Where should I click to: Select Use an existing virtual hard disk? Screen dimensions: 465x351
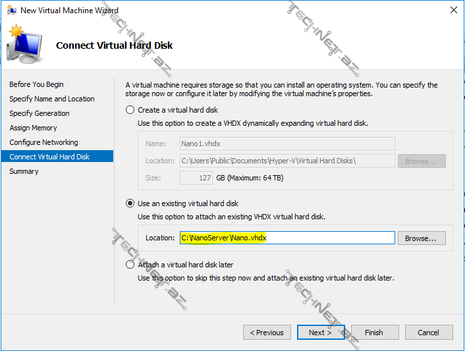point(130,203)
